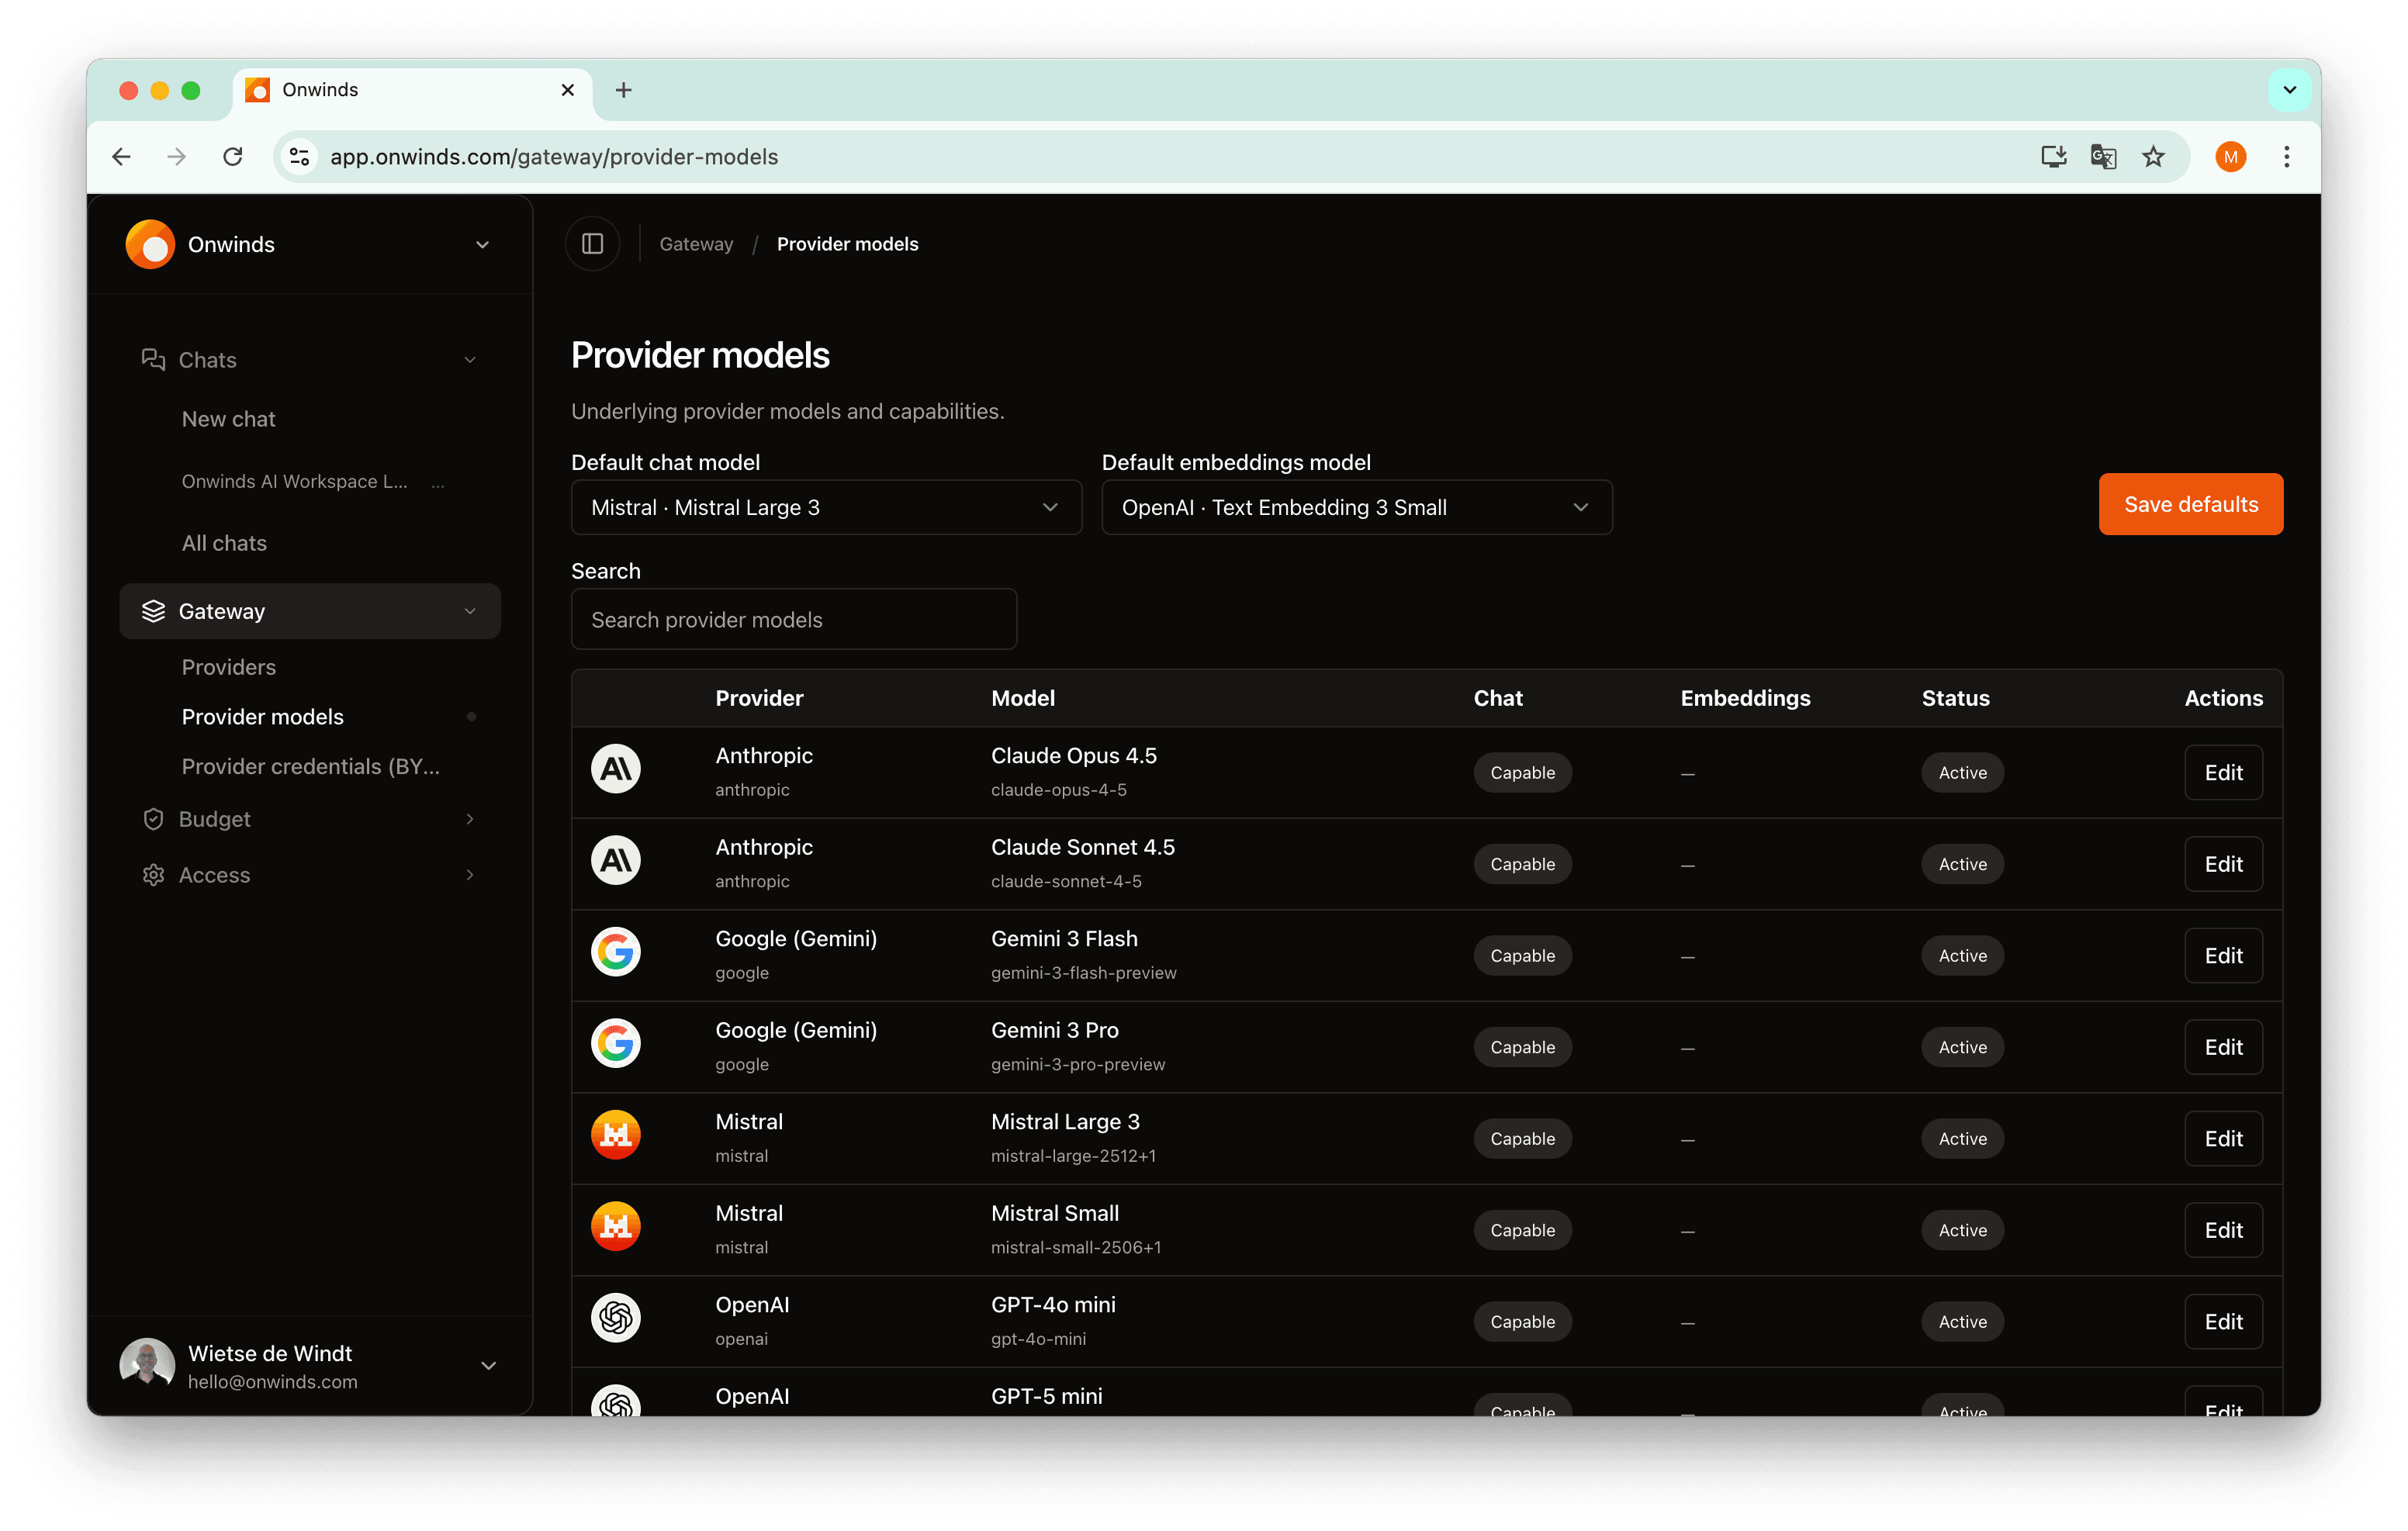Click the Google logo next to Gemini 3 Flash

coord(616,952)
